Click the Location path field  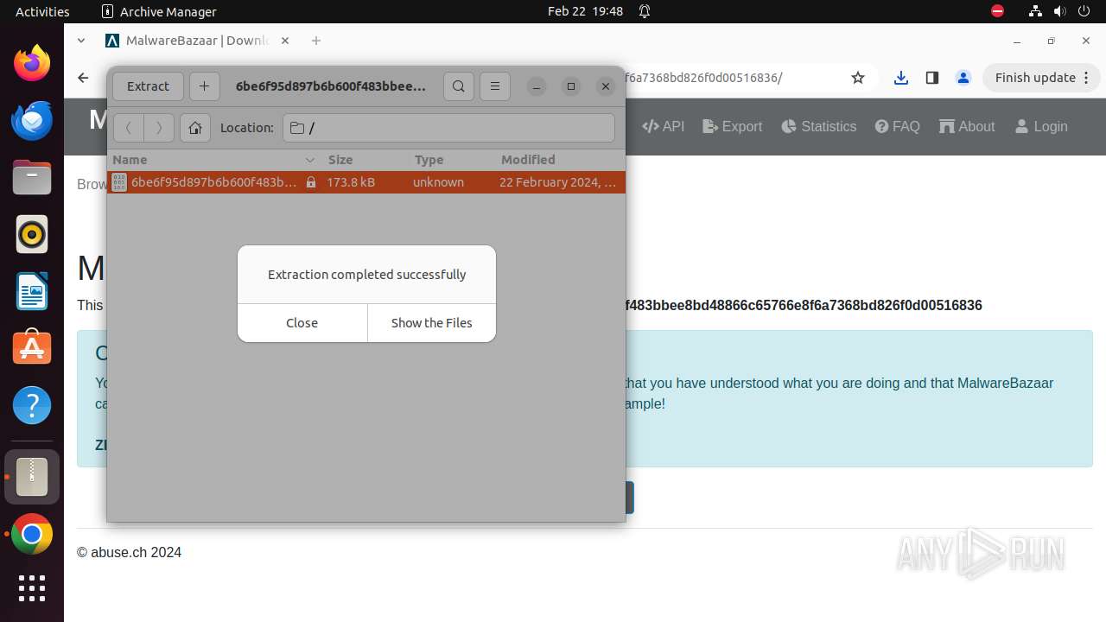[x=448, y=128]
